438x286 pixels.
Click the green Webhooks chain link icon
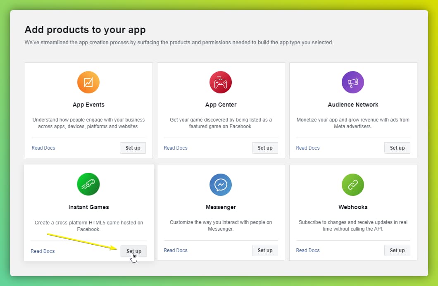(353, 185)
